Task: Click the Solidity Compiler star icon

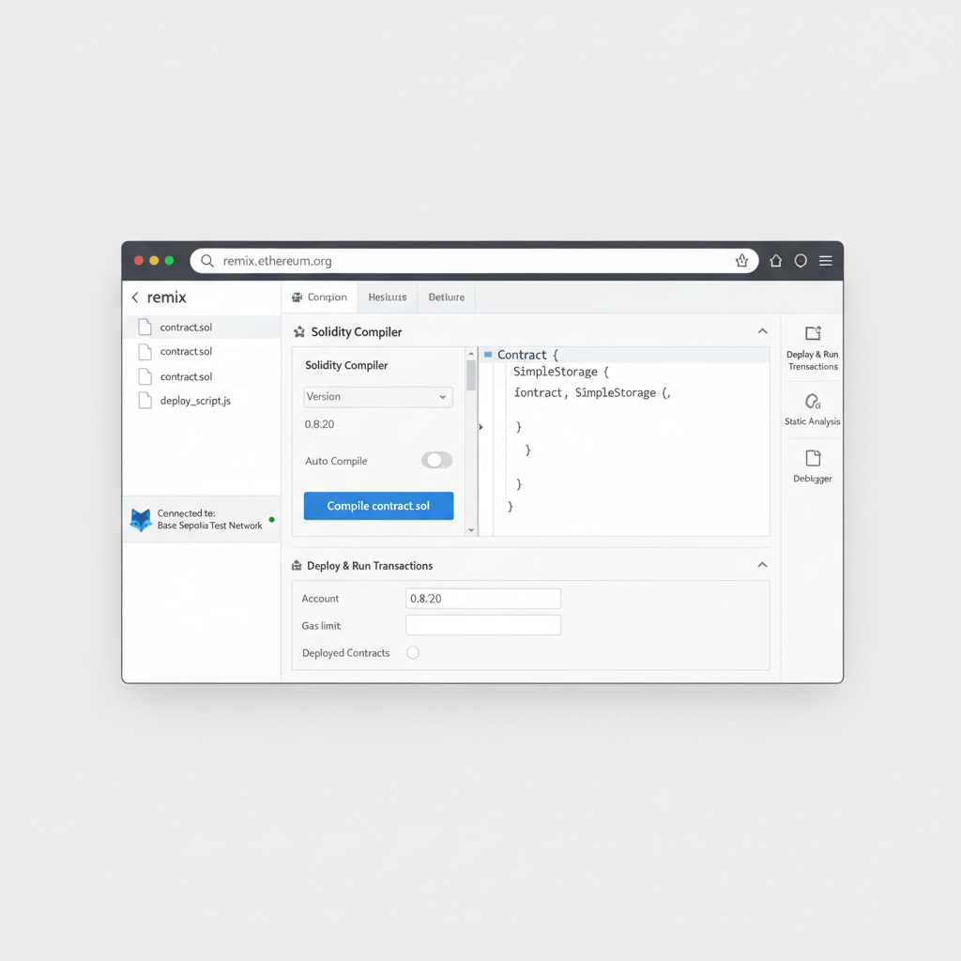Action: 297,331
